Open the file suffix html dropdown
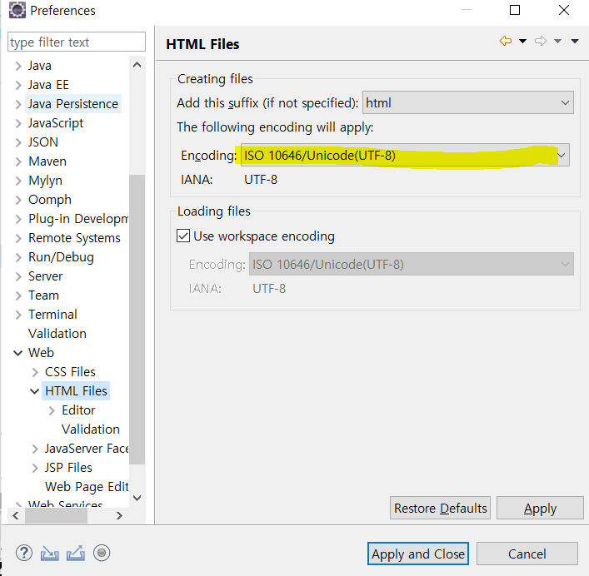This screenshot has width=589, height=576. point(467,102)
